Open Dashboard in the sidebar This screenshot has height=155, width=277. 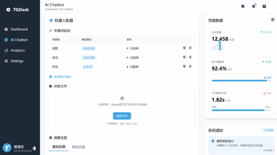click(19, 29)
